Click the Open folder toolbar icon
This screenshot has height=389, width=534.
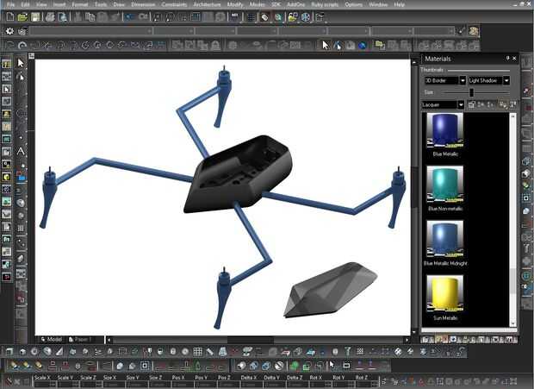click(22, 16)
